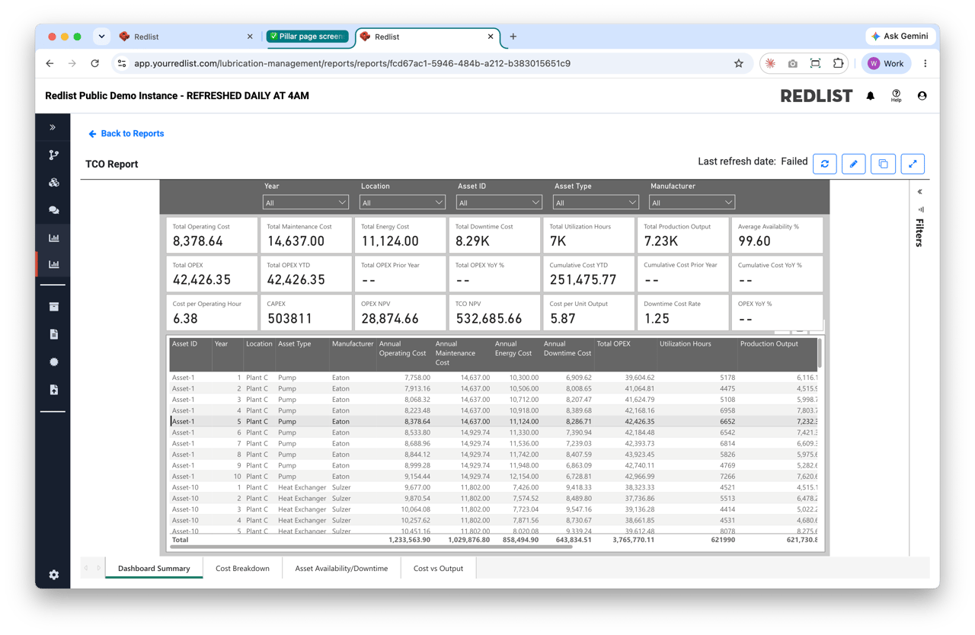Switch to Dashboard Summary tab

coord(154,568)
